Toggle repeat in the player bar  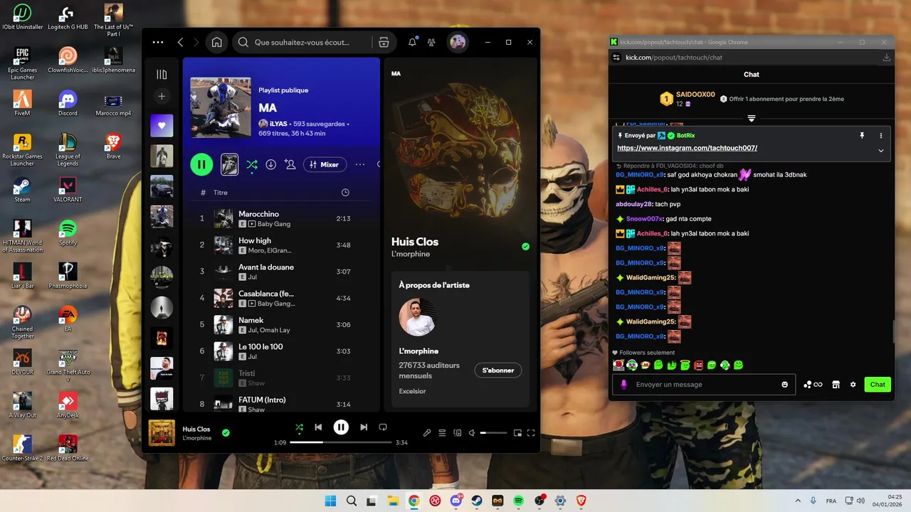383,427
